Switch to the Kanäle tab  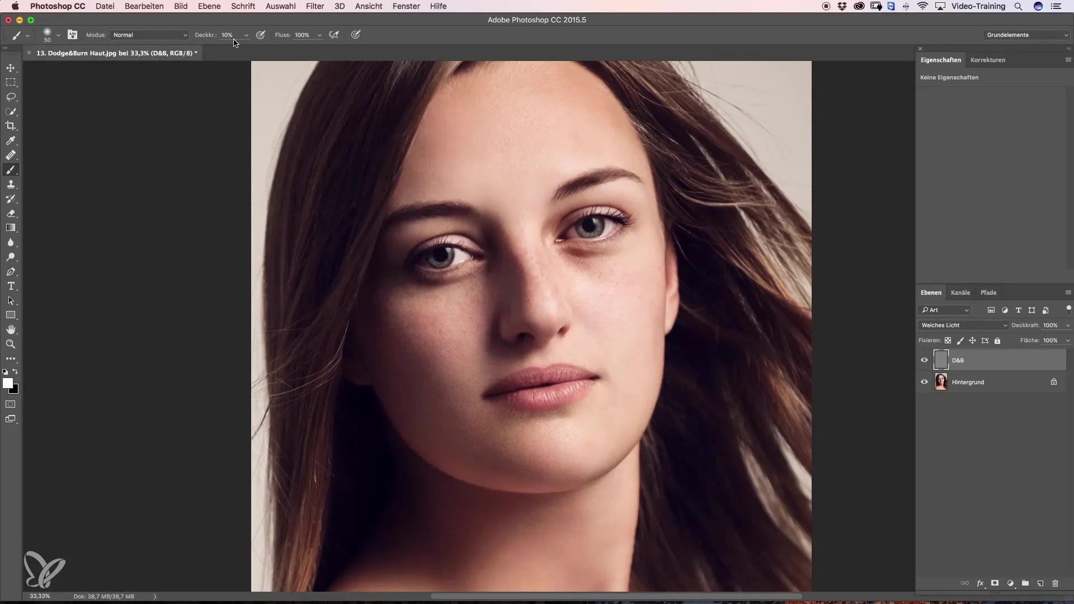960,292
